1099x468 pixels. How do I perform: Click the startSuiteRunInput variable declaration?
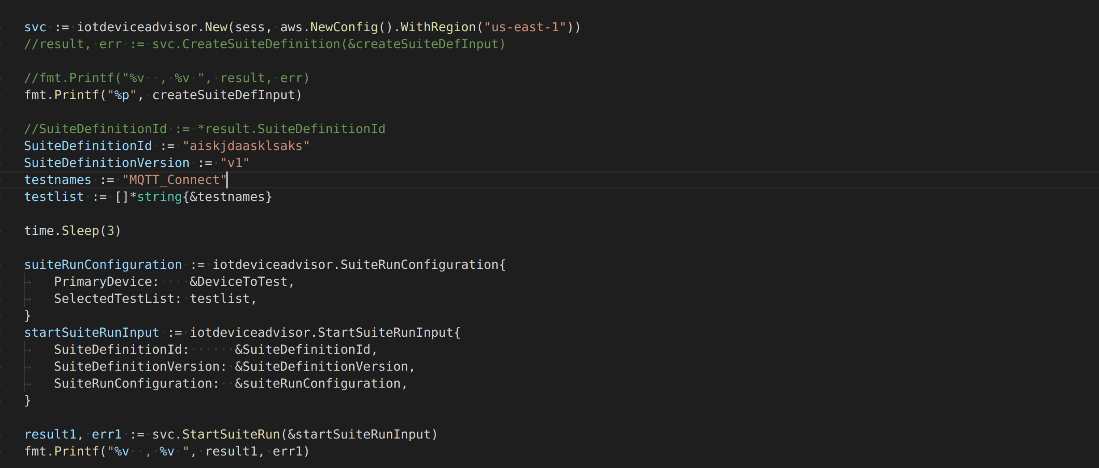tap(92, 333)
